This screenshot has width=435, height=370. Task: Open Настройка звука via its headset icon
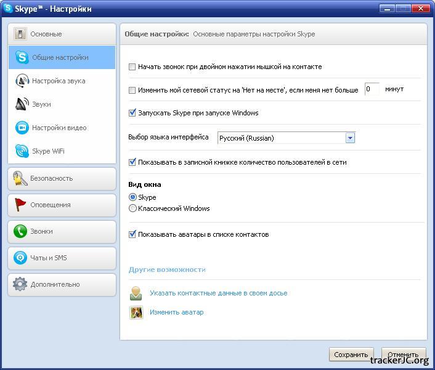tap(22, 81)
